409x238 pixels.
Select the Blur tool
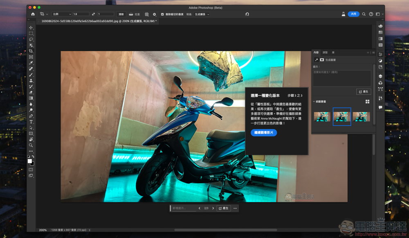point(31,104)
